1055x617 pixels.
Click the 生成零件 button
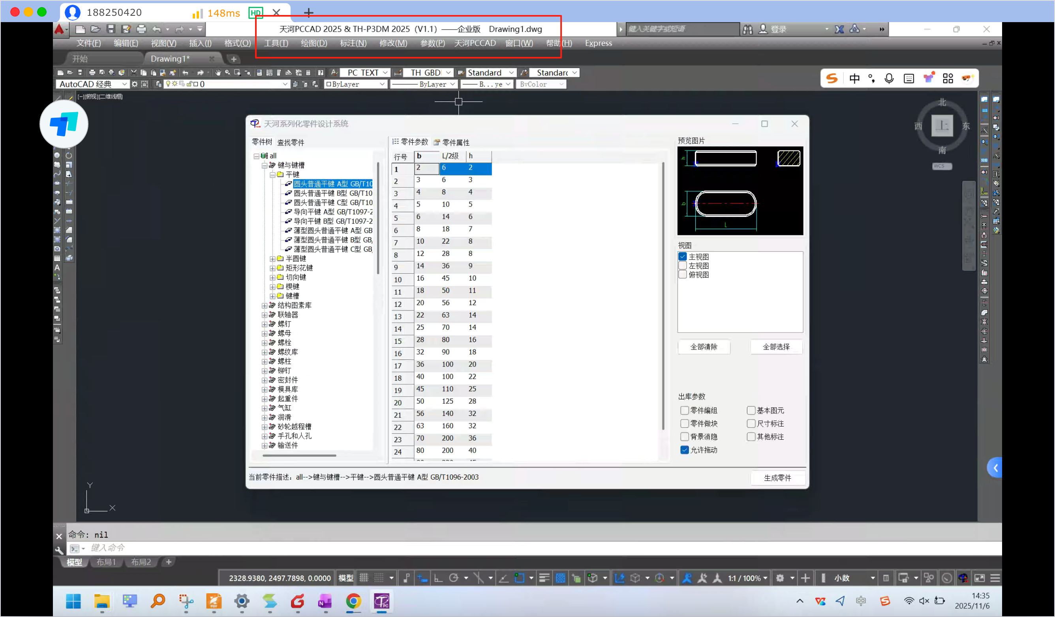pyautogui.click(x=777, y=478)
